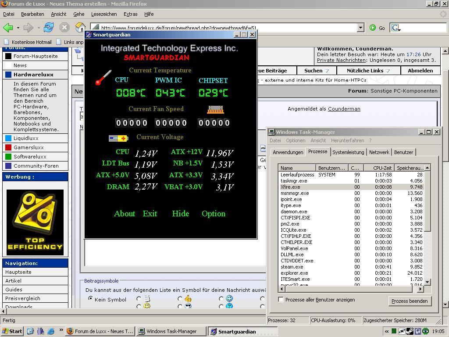The height and width of the screenshot is (337, 449).
Task: Click the Firefox green back arrow
Action: 8,28
